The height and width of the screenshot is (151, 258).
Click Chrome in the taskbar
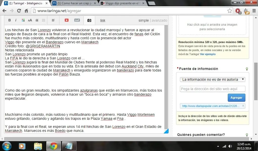click(54, 146)
